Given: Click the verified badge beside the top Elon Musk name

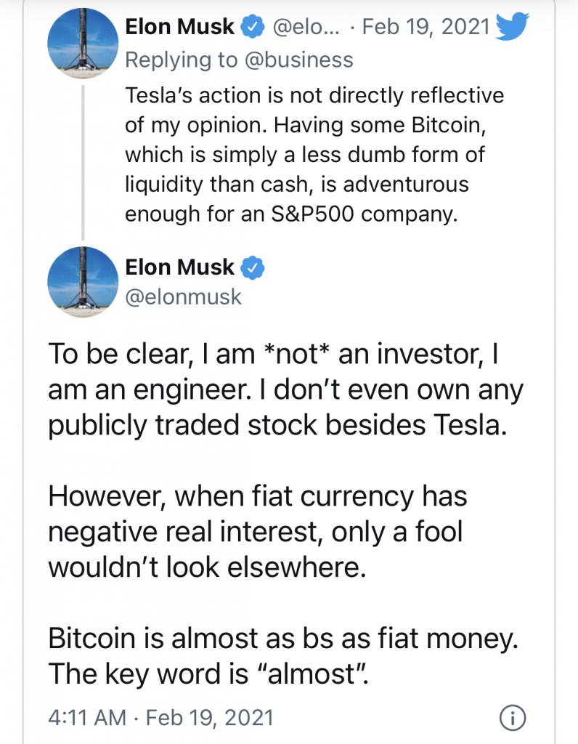Looking at the screenshot, I should pos(253,27).
